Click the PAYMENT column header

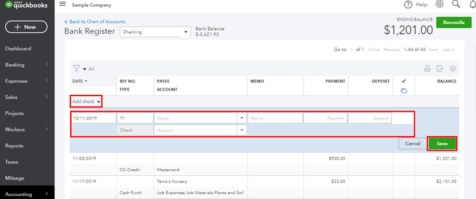click(x=335, y=81)
